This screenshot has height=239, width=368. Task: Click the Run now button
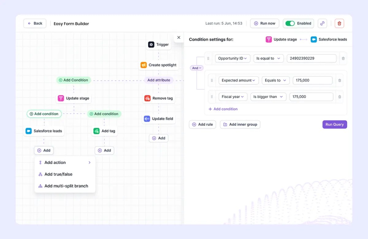pyautogui.click(x=265, y=23)
